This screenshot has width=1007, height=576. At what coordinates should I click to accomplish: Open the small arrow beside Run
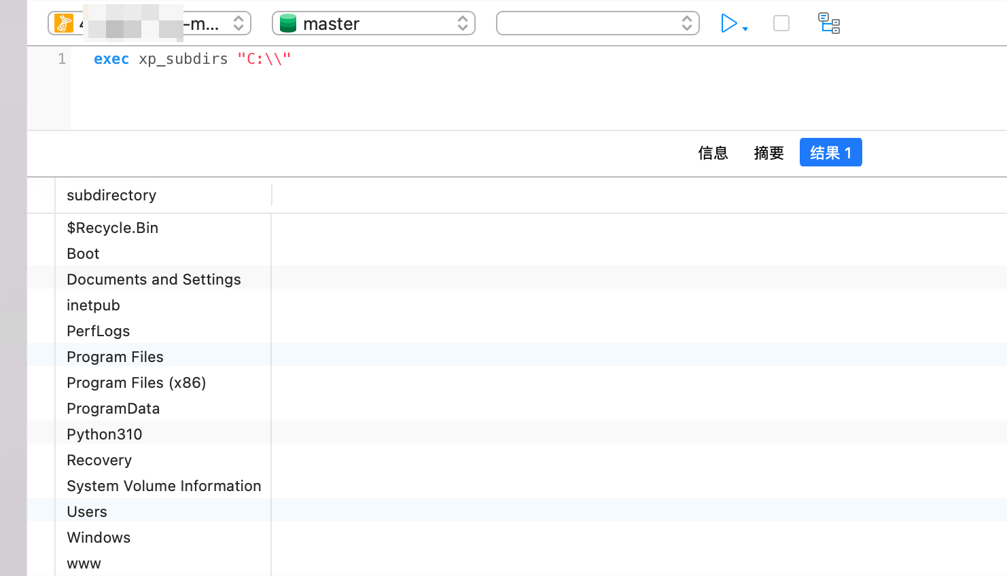point(745,29)
